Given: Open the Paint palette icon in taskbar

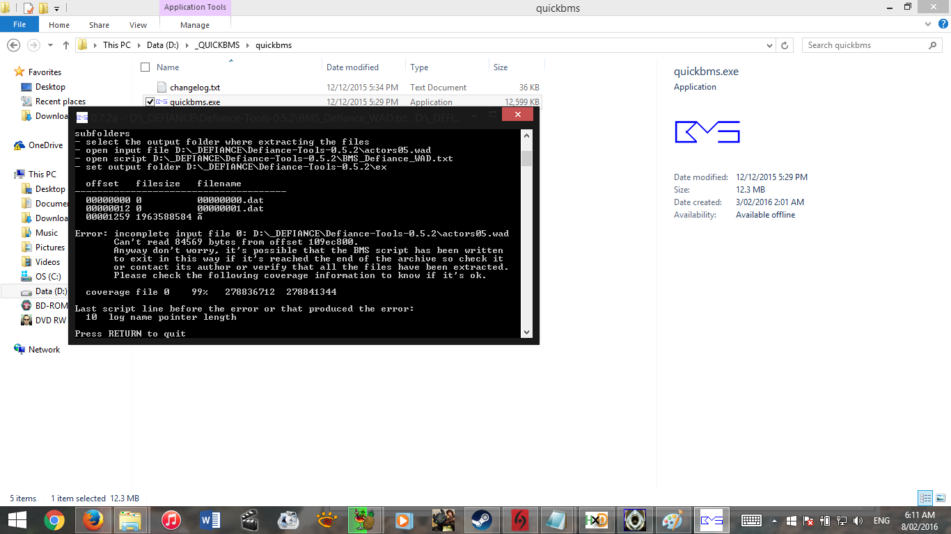Looking at the screenshot, I should click(673, 520).
